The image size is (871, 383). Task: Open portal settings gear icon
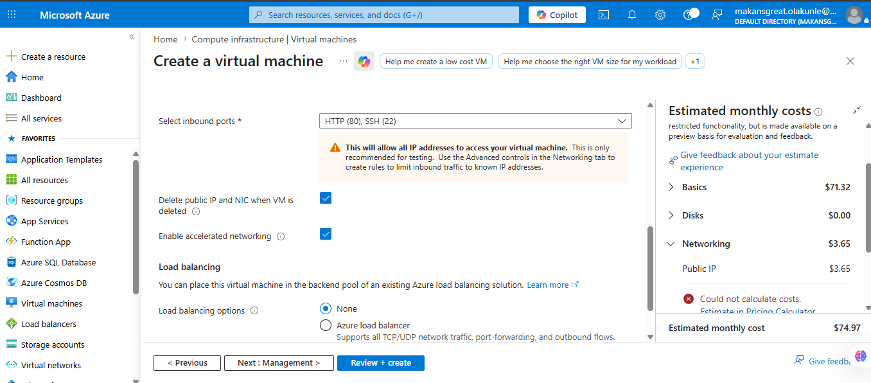click(660, 15)
